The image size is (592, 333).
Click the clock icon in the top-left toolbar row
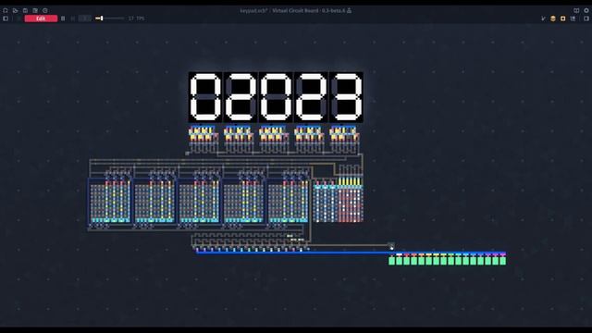45,10
